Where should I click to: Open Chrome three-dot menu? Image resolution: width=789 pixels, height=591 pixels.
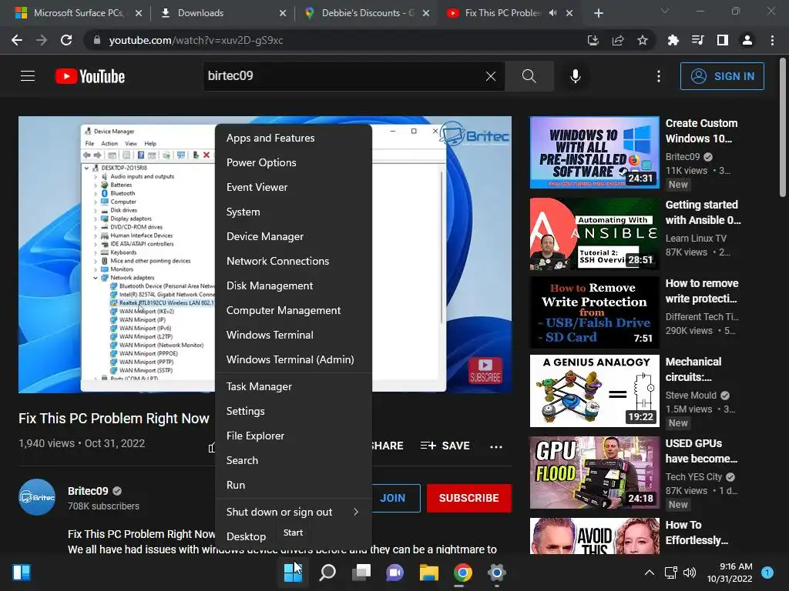[772, 40]
